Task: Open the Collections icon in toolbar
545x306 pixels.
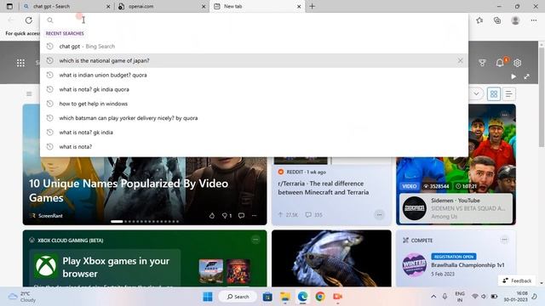Action: point(497,20)
